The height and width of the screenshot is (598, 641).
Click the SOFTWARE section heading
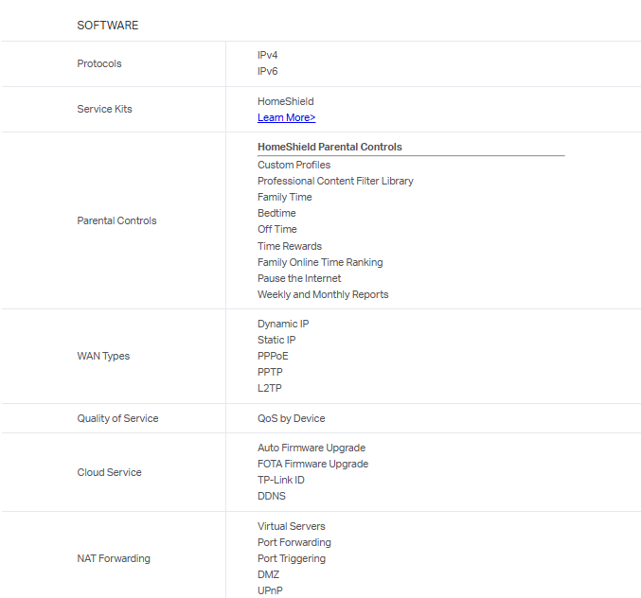pos(107,26)
